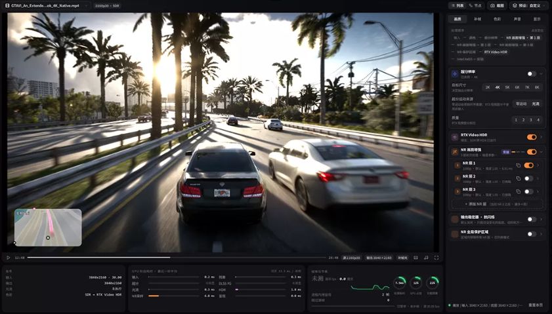Click the duplicate icon on NR 层 2
Image resolution: width=552 pixels, height=314 pixels.
click(519, 178)
